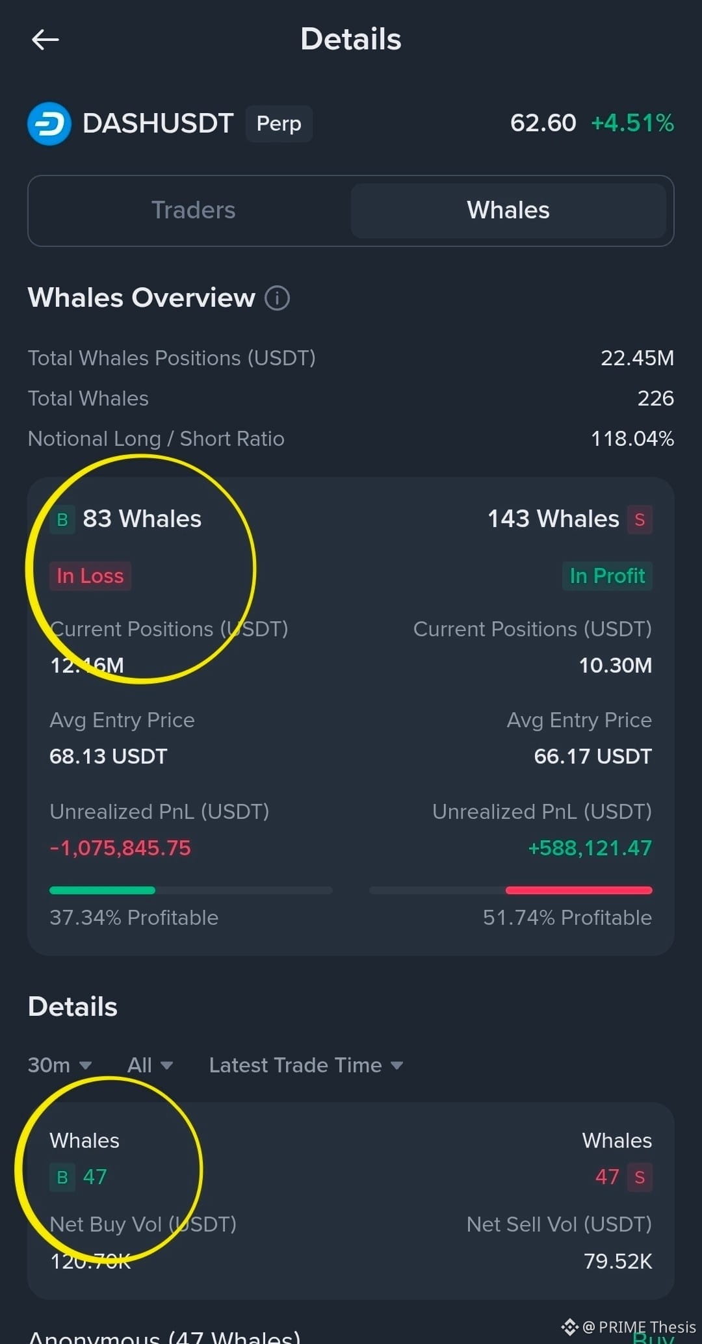
Task: Open Whales Overview info icon
Action: click(x=277, y=298)
